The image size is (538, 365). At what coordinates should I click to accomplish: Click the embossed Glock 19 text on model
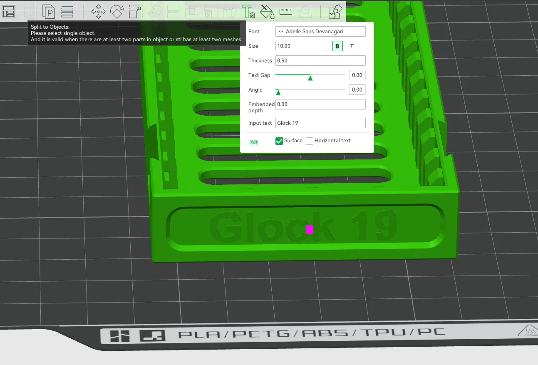pyautogui.click(x=303, y=227)
